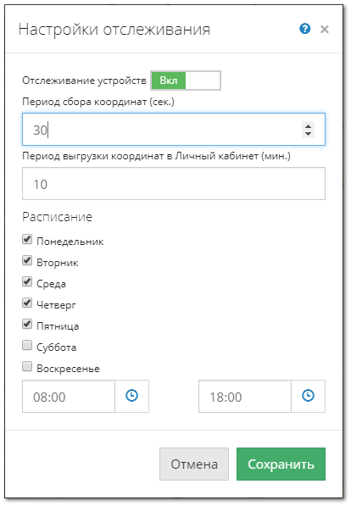Uncheck the Четверг checkbox

click(x=27, y=303)
